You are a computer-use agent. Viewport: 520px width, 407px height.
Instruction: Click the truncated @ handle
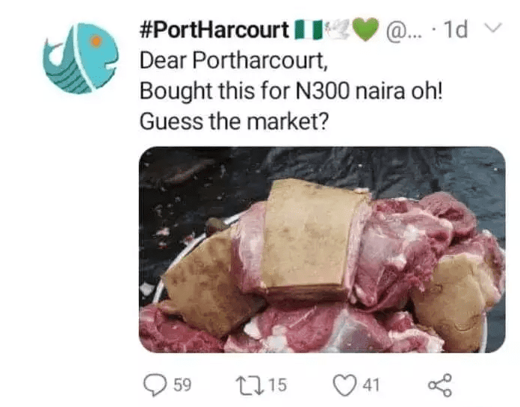click(x=403, y=31)
